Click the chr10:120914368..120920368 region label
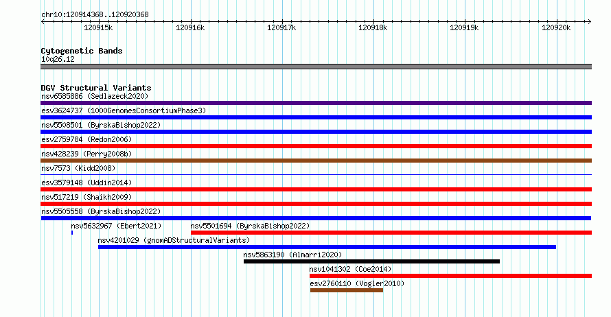The image size is (611, 317). pos(95,15)
